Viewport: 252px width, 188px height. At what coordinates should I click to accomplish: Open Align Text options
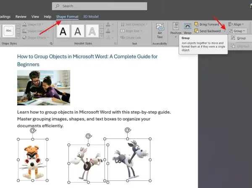click(x=131, y=31)
